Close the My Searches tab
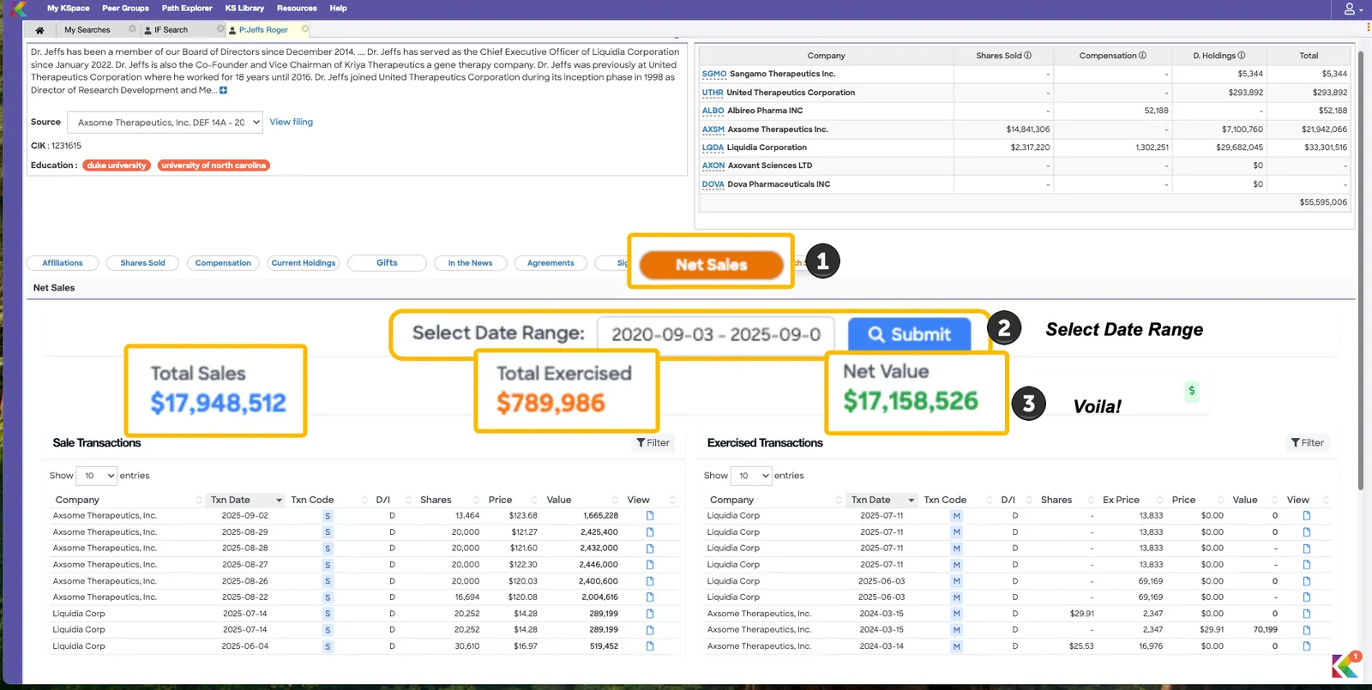This screenshot has width=1372, height=690. (x=132, y=29)
